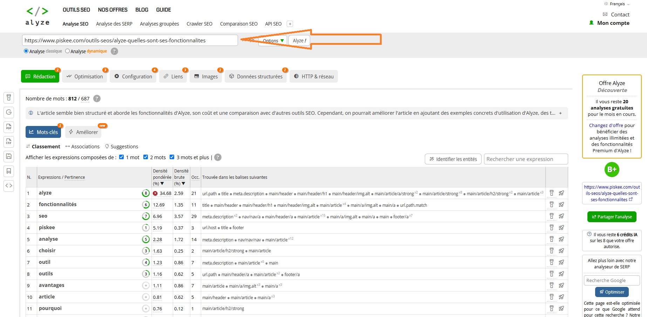Viewport: 647px width, 317px height.
Task: Uncheck the '1 mot' checkbox
Action: tap(122, 157)
